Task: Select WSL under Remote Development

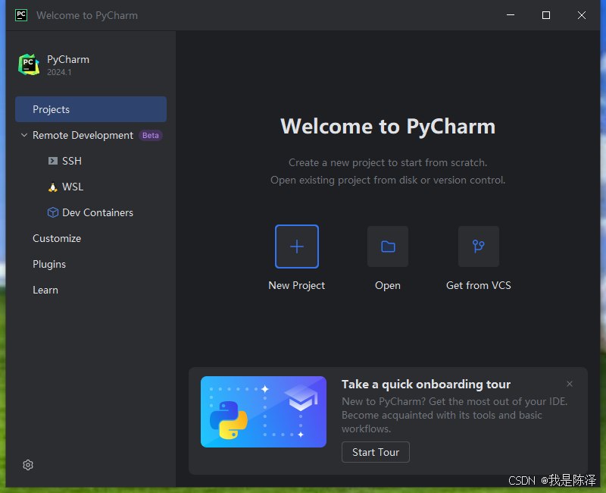Action: coord(73,187)
